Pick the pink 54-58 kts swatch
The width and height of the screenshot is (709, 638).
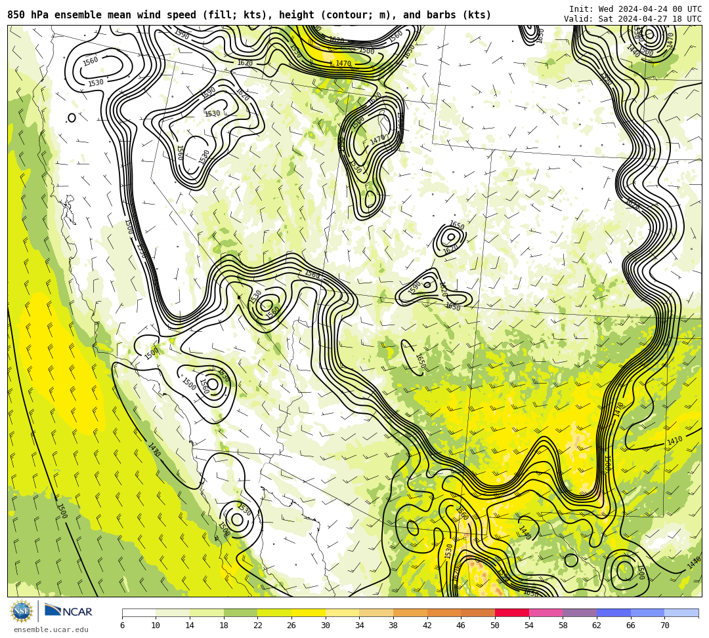point(546,612)
